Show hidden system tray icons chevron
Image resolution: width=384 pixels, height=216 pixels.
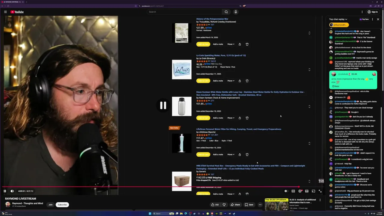click(365, 214)
